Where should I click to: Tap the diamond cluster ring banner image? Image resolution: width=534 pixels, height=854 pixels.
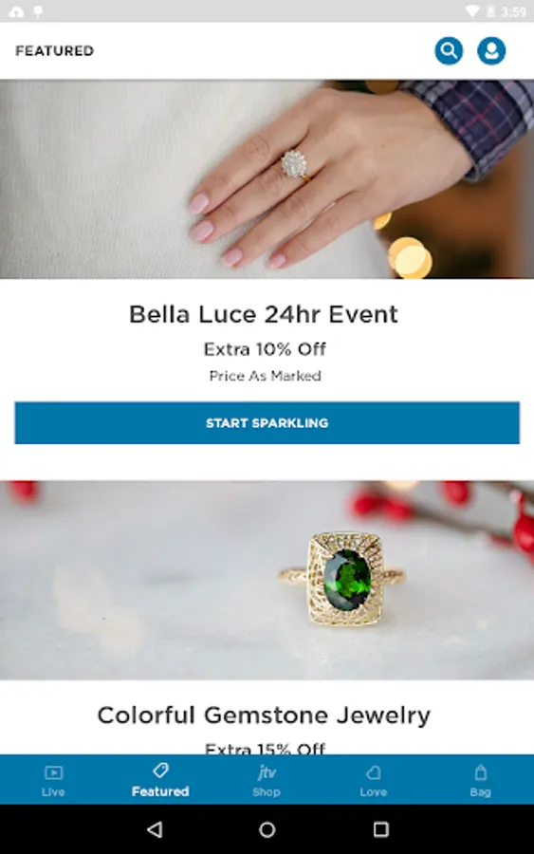point(267,179)
